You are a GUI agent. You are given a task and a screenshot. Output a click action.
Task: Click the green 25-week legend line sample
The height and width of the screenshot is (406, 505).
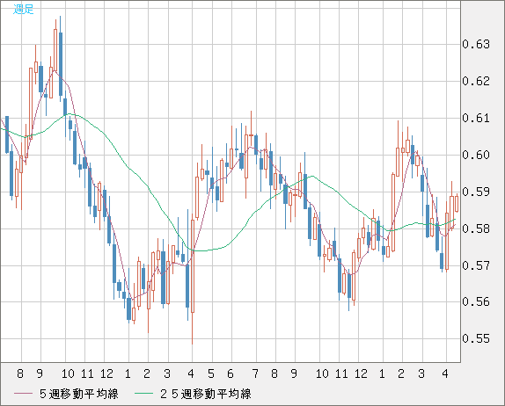pos(144,394)
